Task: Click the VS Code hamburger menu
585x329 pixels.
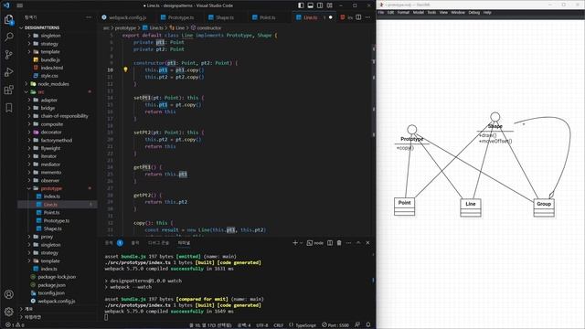Action: point(20,5)
